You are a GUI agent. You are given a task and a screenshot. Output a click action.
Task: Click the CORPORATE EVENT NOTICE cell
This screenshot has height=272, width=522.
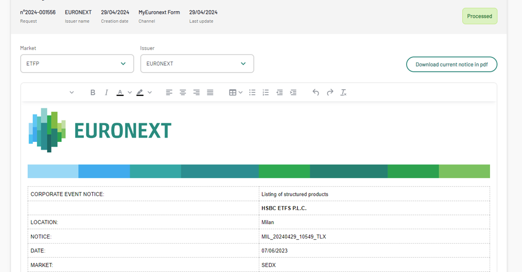(x=143, y=194)
